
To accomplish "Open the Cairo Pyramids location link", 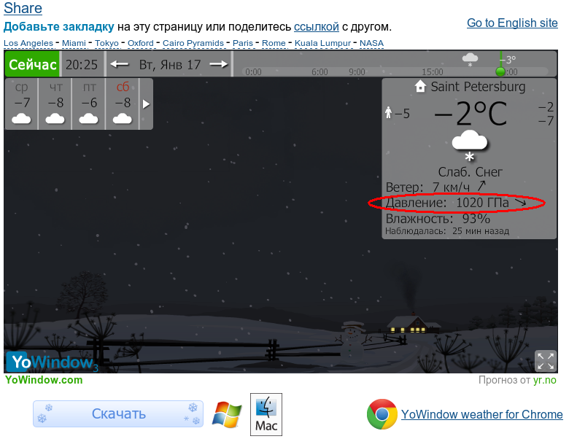I will tap(193, 43).
